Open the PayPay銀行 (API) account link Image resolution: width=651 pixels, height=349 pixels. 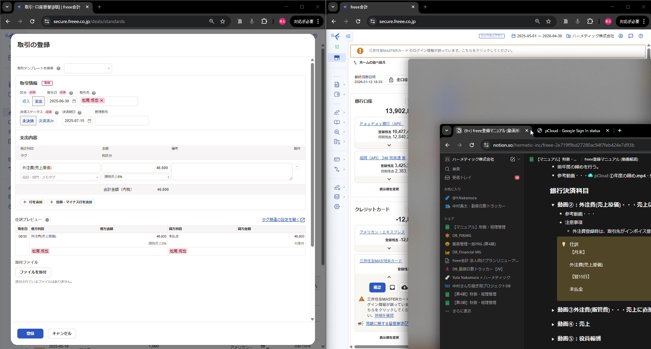coord(381,124)
